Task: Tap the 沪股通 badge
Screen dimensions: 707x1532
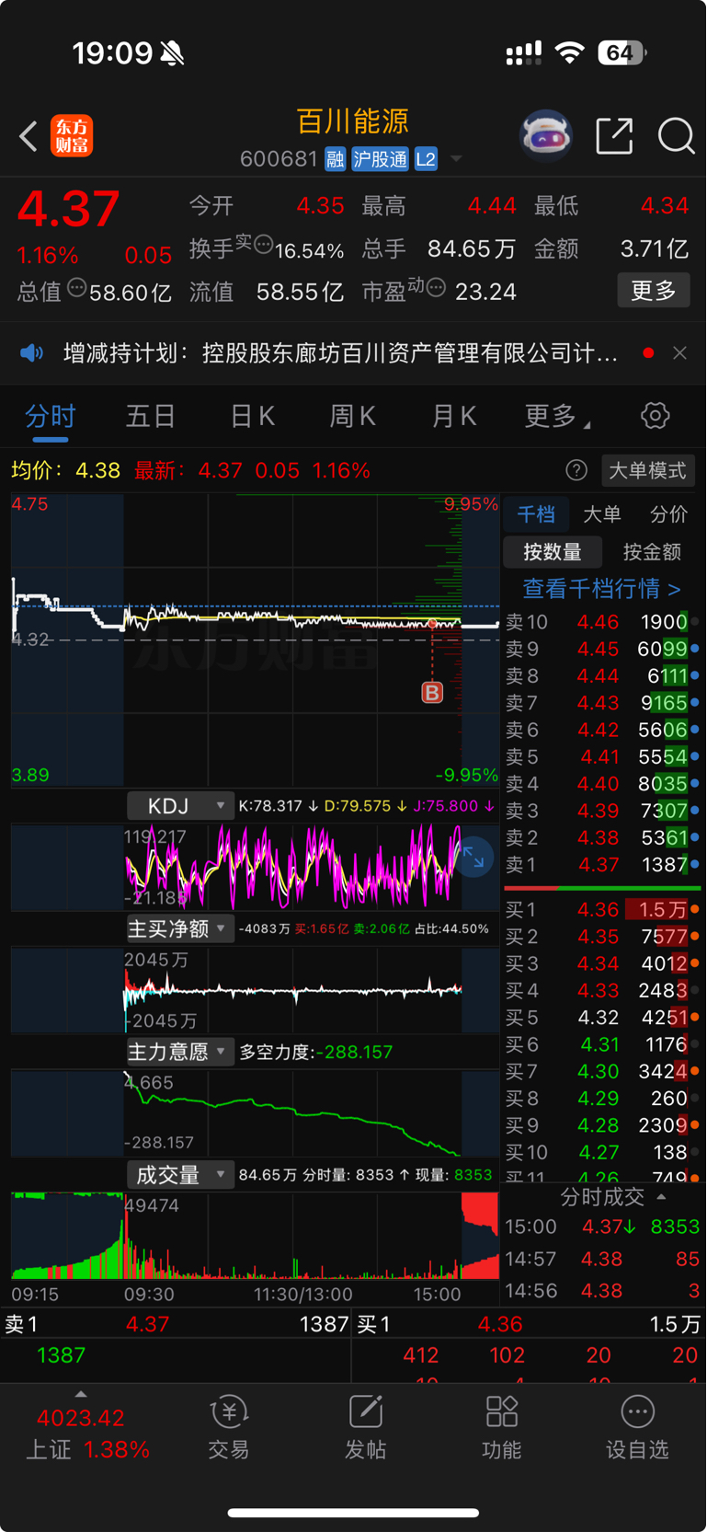Action: [x=380, y=159]
